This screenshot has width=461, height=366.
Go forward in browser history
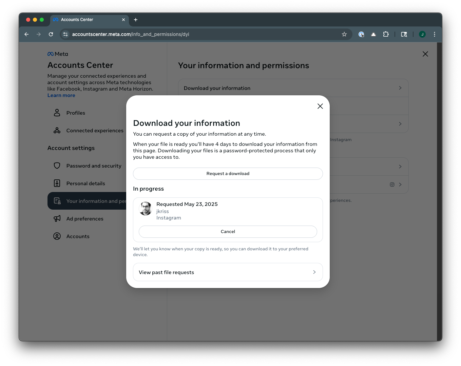click(x=39, y=34)
